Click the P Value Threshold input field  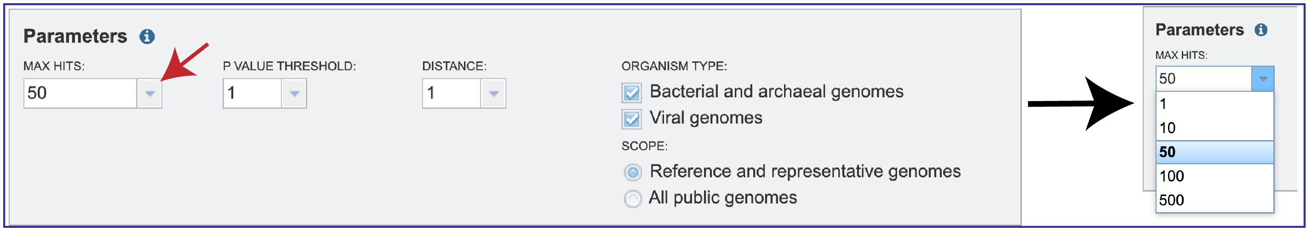click(252, 93)
